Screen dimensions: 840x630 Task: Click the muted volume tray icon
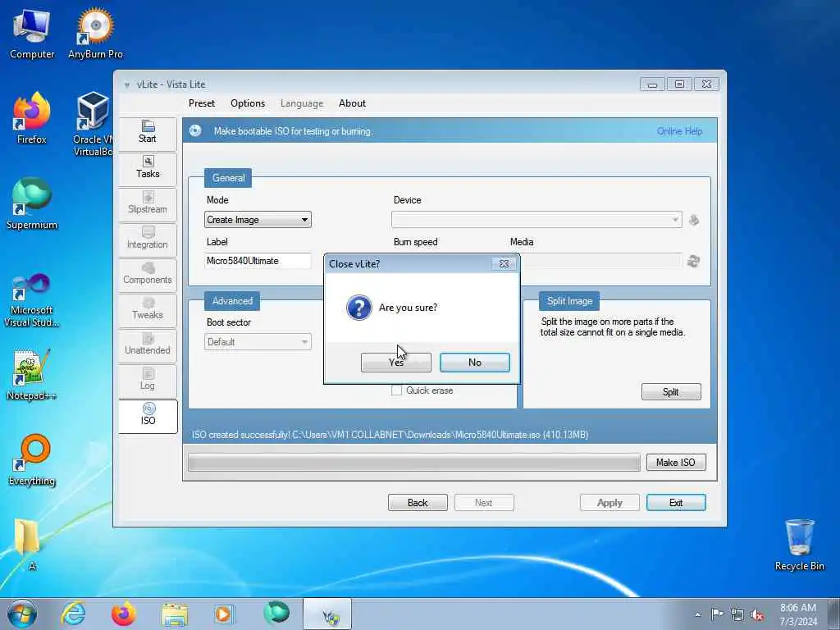tap(757, 615)
